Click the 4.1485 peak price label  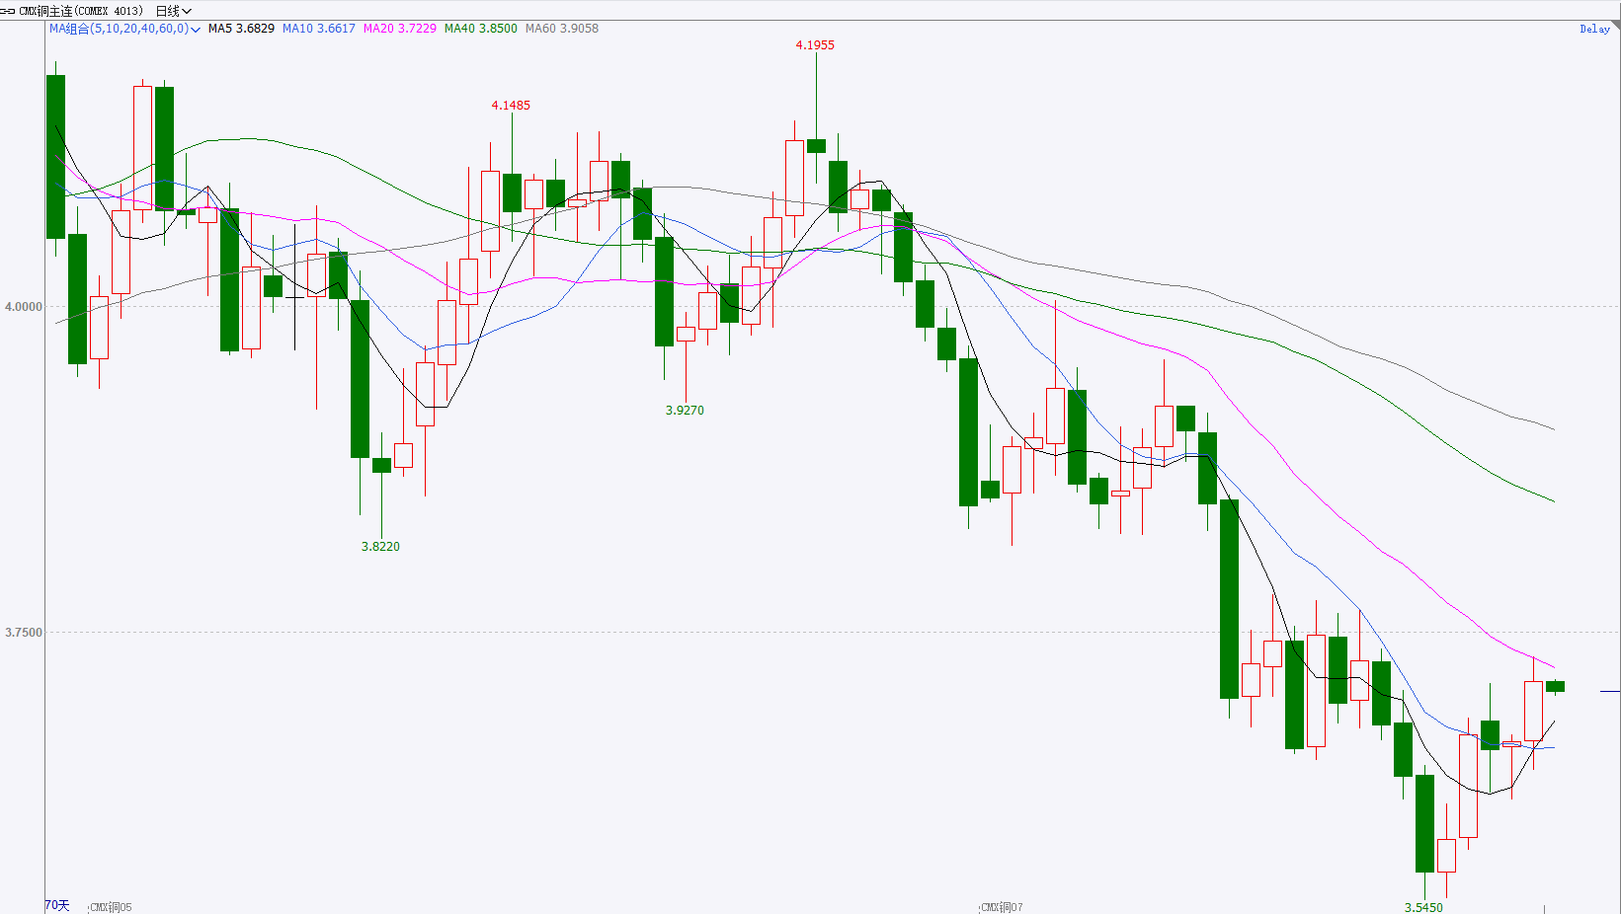[x=511, y=106]
